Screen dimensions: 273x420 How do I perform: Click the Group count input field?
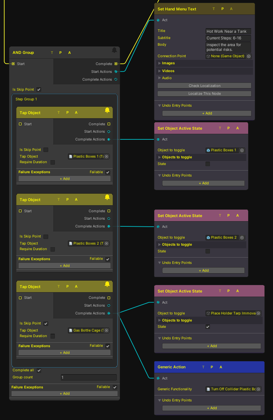tap(89, 378)
